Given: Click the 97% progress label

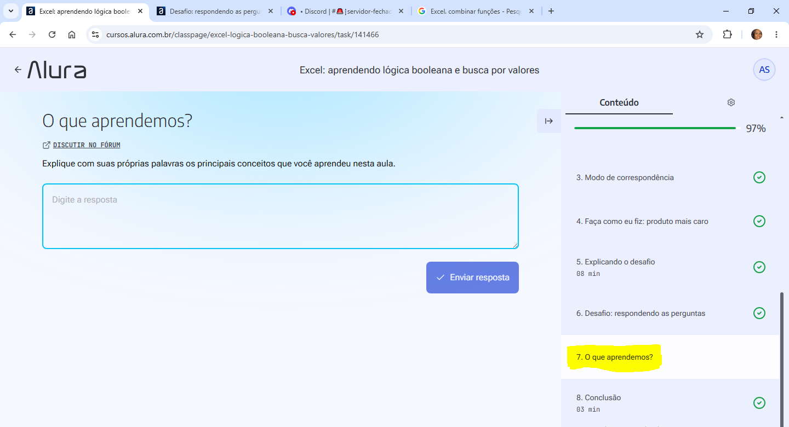Looking at the screenshot, I should coord(756,129).
